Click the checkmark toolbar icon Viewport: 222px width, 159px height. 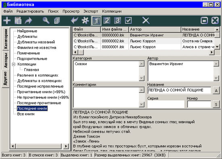pos(128,21)
